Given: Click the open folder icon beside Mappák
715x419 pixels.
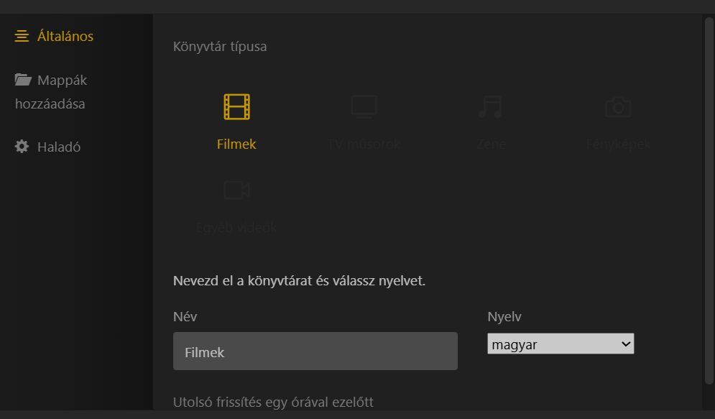Looking at the screenshot, I should click(23, 80).
